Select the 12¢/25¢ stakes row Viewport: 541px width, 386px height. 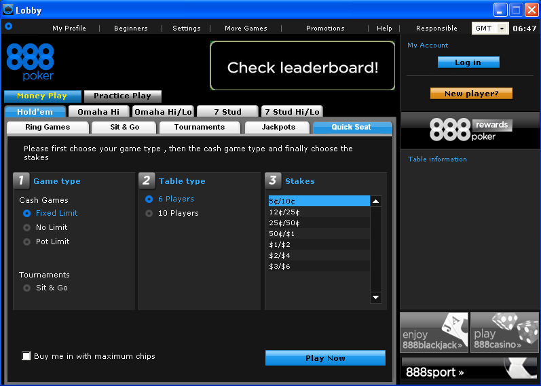coord(319,212)
